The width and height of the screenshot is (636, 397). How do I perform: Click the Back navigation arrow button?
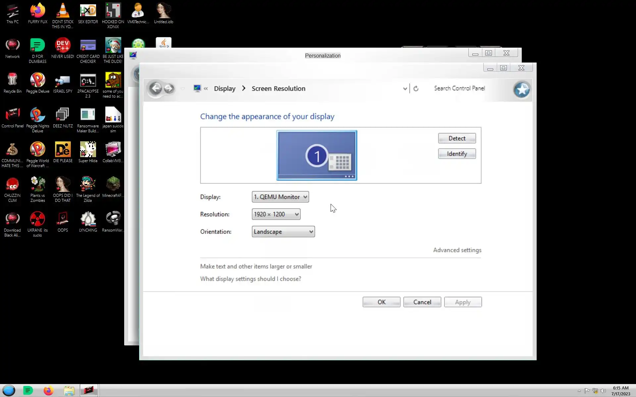155,88
